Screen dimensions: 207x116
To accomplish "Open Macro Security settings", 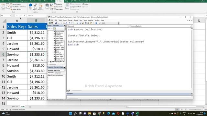I will click(x=16, y=9).
